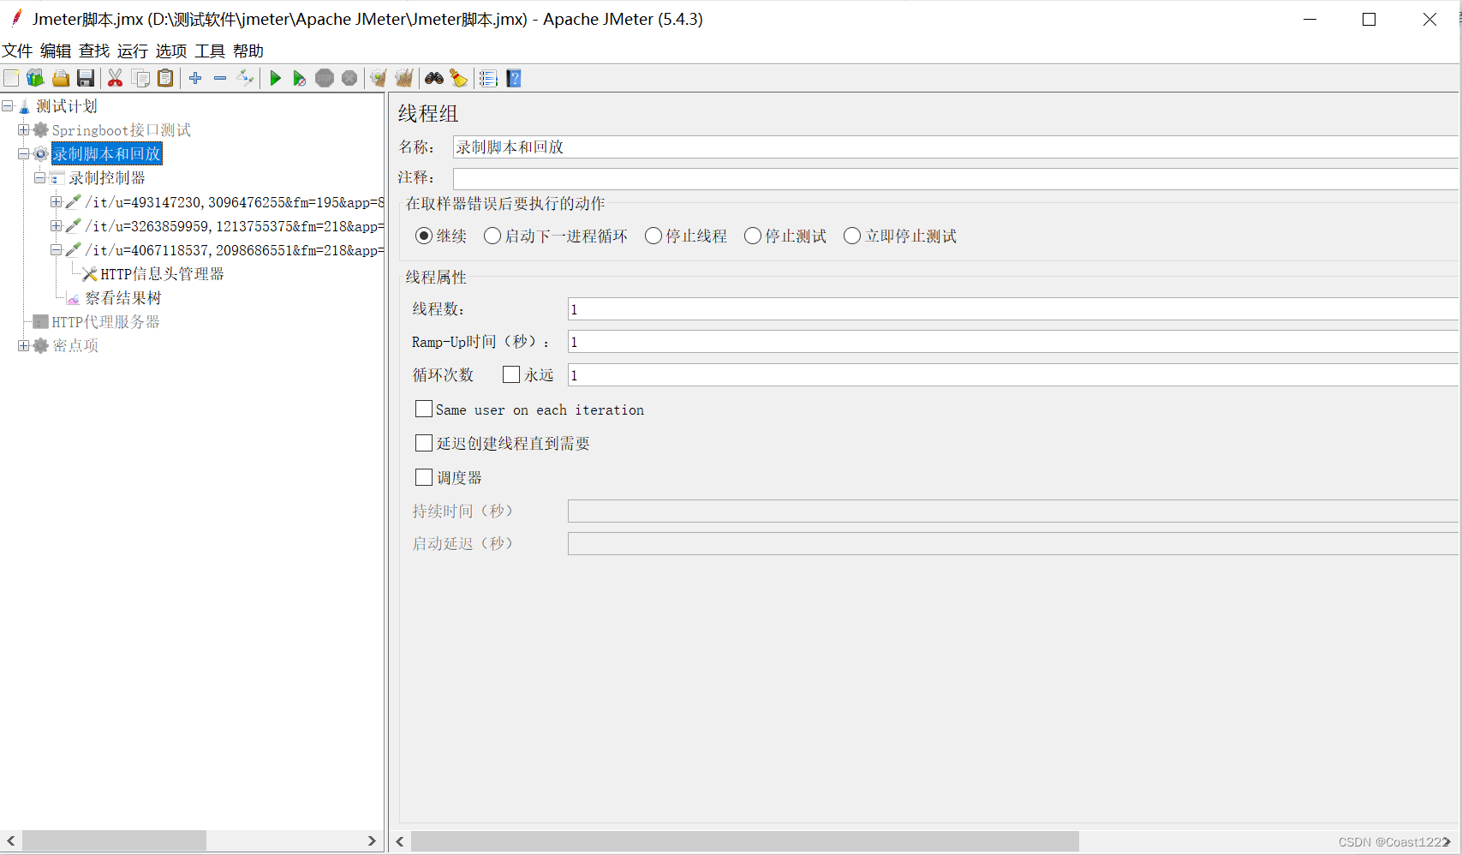Save the test plan with floppy icon
The width and height of the screenshot is (1462, 855).
click(x=86, y=79)
